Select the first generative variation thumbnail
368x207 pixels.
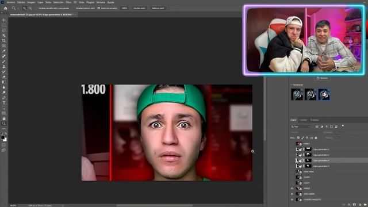click(x=297, y=94)
